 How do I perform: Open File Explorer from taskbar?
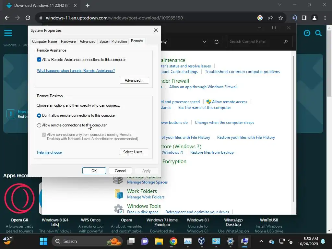(159, 241)
